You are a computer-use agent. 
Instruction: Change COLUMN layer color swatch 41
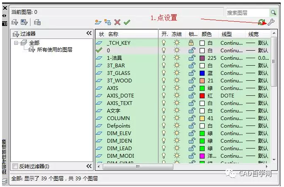pos(202,118)
